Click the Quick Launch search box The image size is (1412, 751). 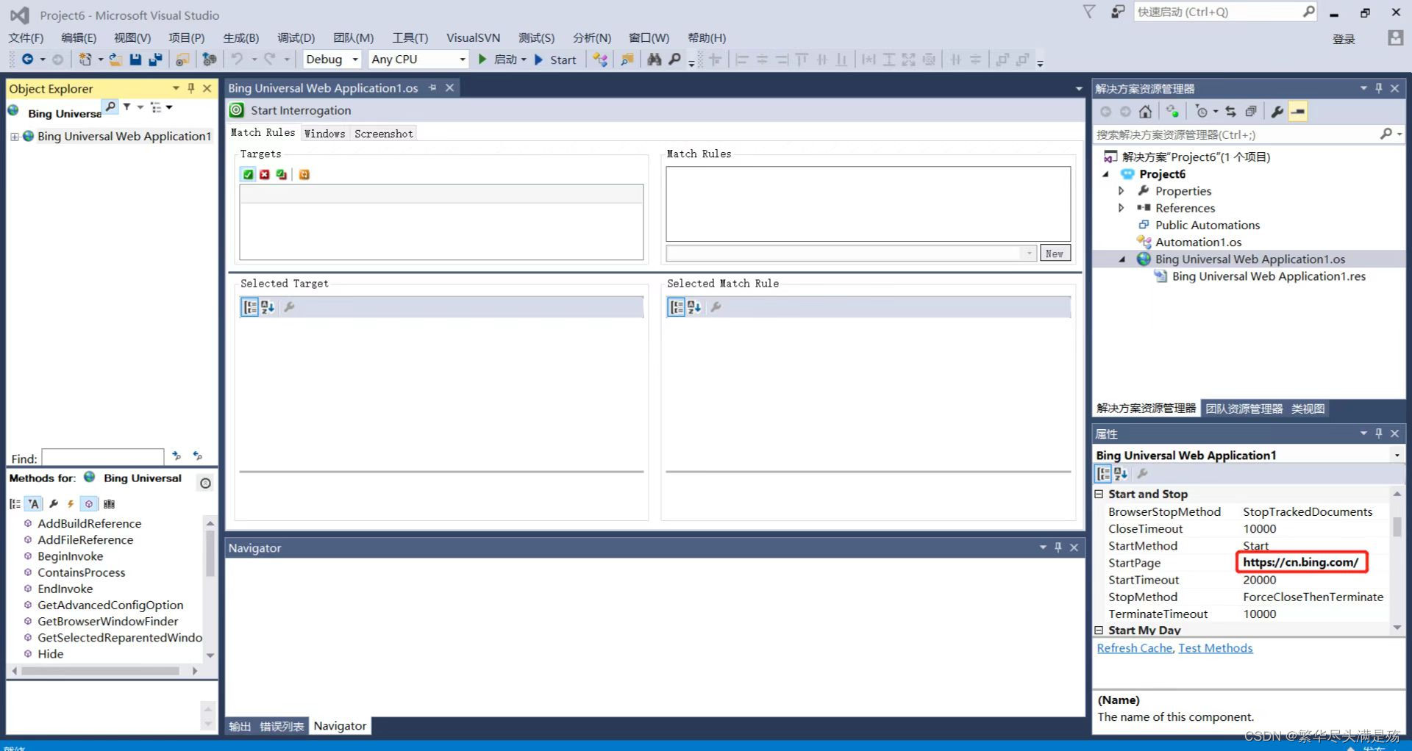click(x=1225, y=12)
